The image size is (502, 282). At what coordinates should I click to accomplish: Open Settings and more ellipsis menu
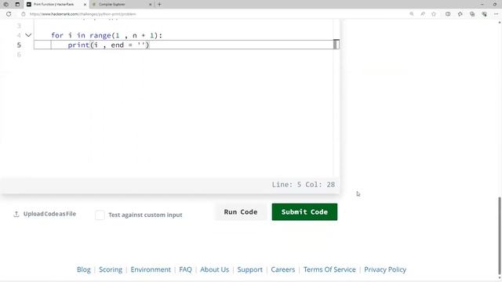(x=496, y=14)
